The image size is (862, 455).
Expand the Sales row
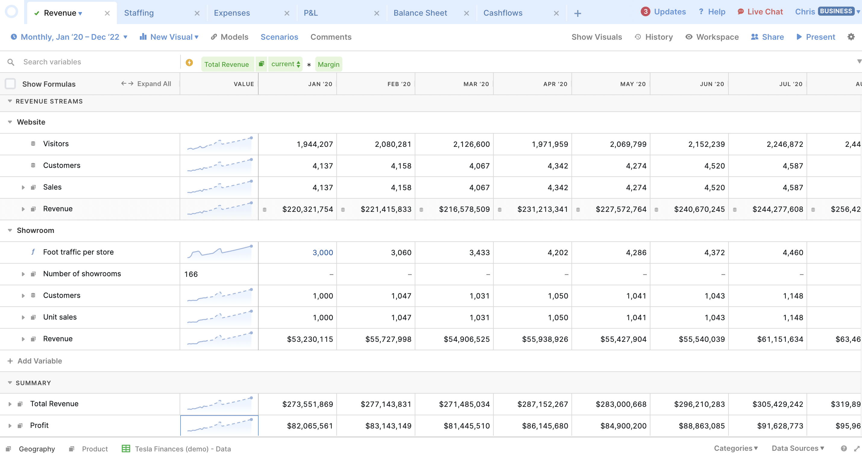pyautogui.click(x=23, y=187)
